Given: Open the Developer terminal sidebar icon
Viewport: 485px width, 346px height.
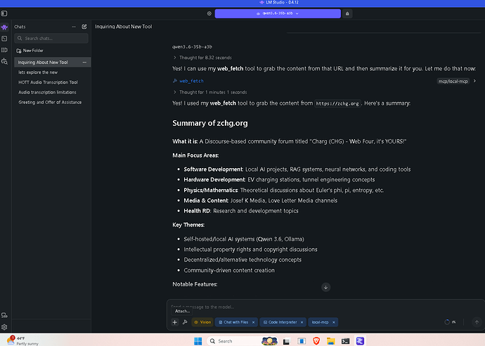Looking at the screenshot, I should (4, 39).
